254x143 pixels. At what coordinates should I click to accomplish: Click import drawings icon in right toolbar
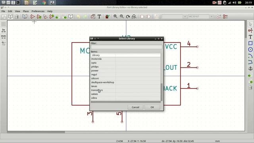[250, 75]
